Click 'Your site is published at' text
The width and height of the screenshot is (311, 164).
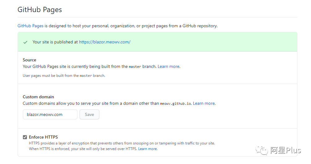(x=55, y=42)
